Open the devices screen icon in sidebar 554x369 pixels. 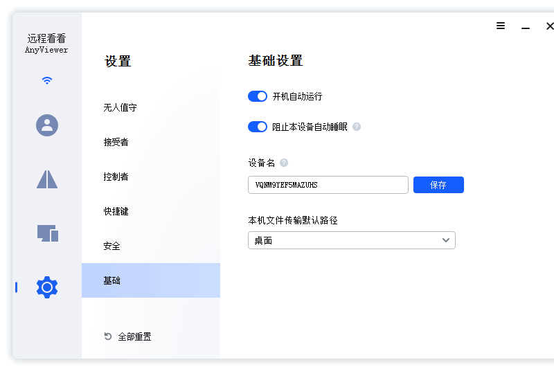click(47, 233)
